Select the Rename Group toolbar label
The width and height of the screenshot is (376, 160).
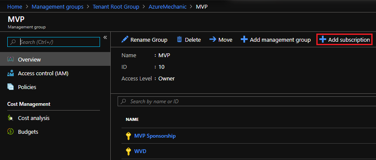coord(149,40)
